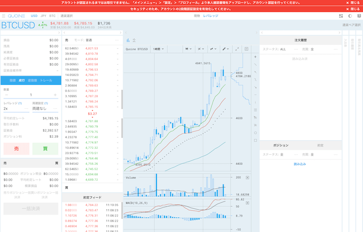
Task: Open the ポジション tab
Action: tap(281, 145)
